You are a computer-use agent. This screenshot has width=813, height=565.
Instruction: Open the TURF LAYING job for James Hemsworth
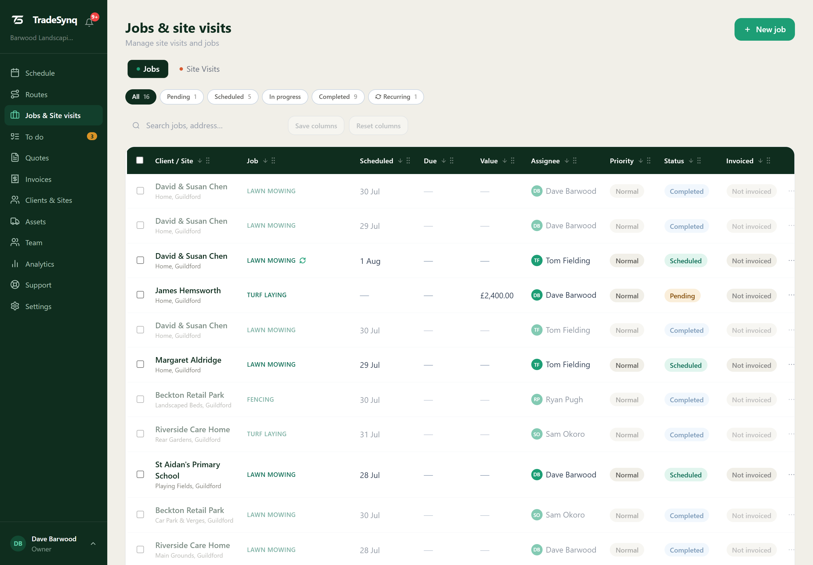267,295
